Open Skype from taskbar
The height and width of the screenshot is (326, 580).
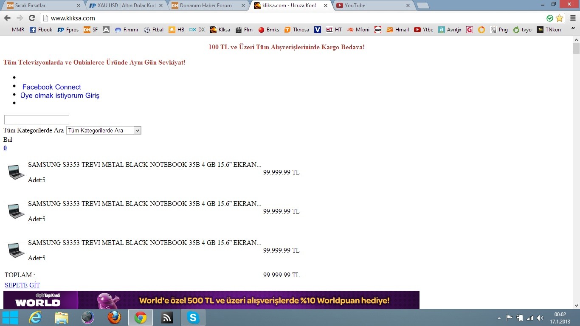[193, 318]
